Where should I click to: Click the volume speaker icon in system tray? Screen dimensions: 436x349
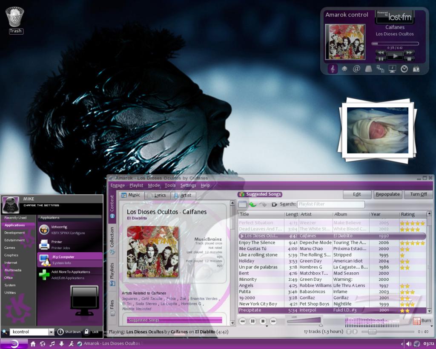tap(409, 344)
